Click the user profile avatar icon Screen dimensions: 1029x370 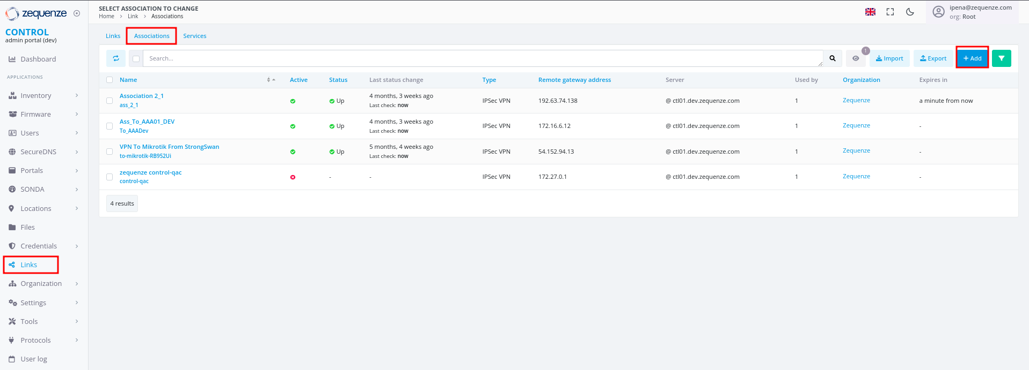[x=938, y=12]
